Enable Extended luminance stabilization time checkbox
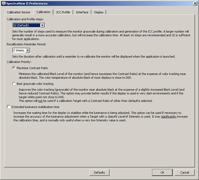 [x=9, y=107]
